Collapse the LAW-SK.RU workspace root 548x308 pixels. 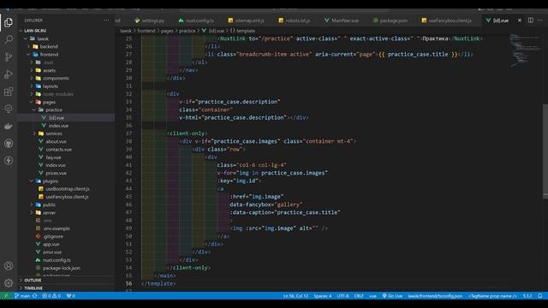[67, 31]
